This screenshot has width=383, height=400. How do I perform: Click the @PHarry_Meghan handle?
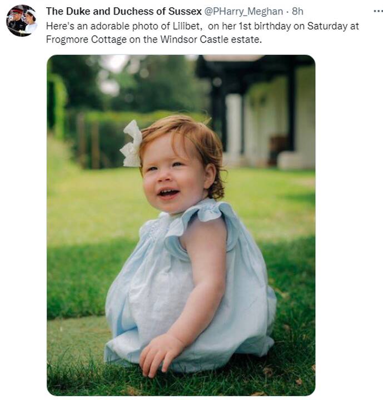coord(243,12)
